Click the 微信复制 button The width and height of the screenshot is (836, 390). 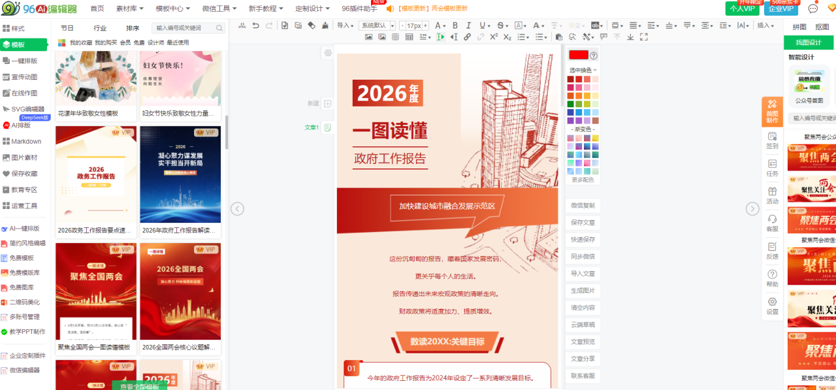click(583, 206)
